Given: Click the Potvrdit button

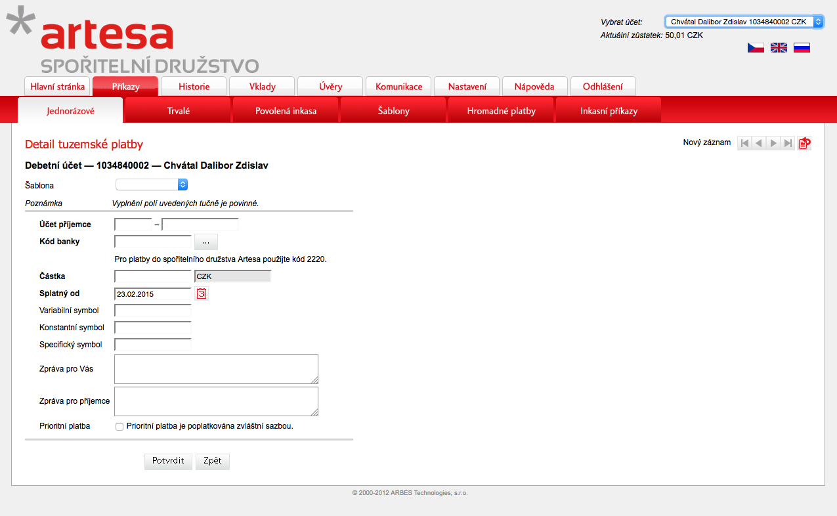Looking at the screenshot, I should click(168, 462).
